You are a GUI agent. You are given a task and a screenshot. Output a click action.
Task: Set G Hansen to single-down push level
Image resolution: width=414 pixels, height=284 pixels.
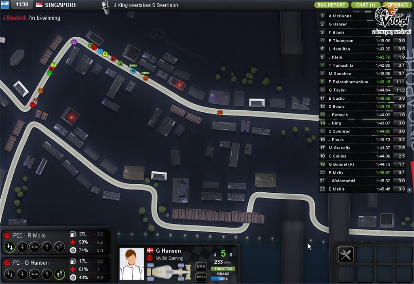22,274
